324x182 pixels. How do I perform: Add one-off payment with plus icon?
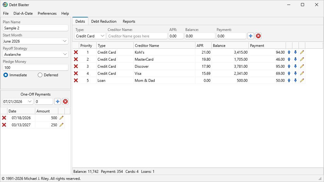coord(58,101)
